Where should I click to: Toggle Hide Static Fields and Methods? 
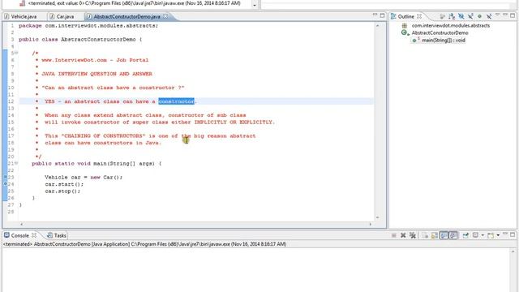470,16
